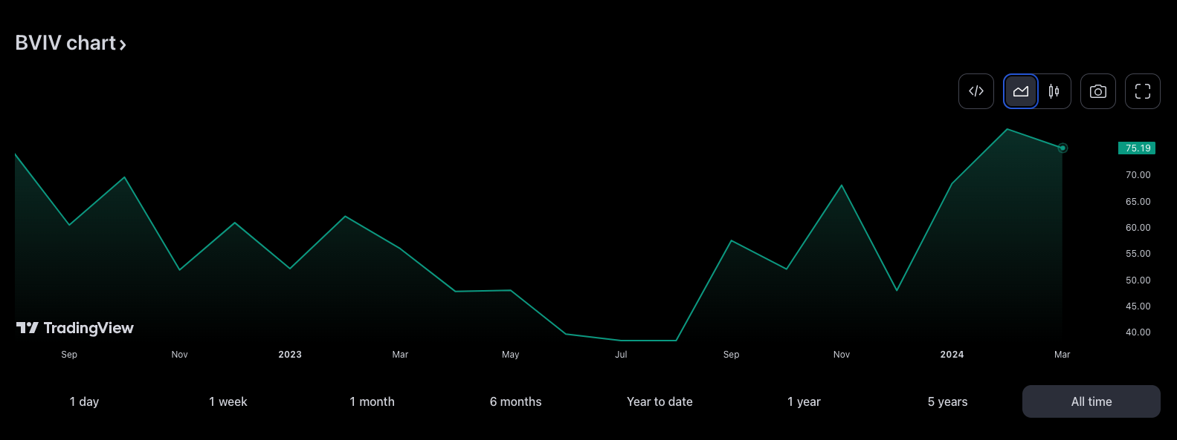Click the 2024 label on time axis
The height and width of the screenshot is (440, 1177).
[952, 355]
